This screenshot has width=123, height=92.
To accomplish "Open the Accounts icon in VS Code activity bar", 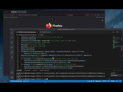I will pyautogui.click(x=12, y=73).
